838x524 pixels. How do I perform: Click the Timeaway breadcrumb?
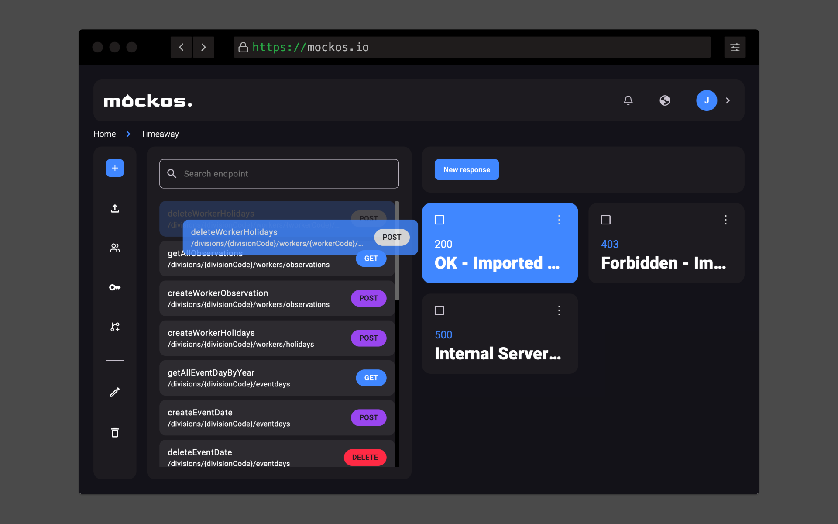[x=160, y=134]
